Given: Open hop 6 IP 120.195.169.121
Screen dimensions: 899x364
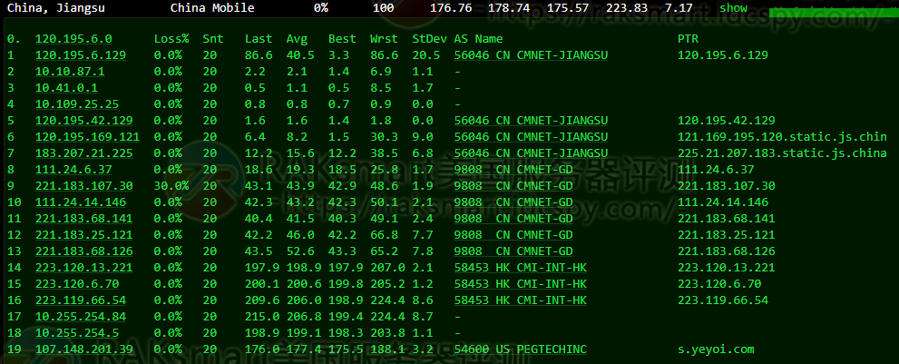Looking at the screenshot, I should 88,137.
